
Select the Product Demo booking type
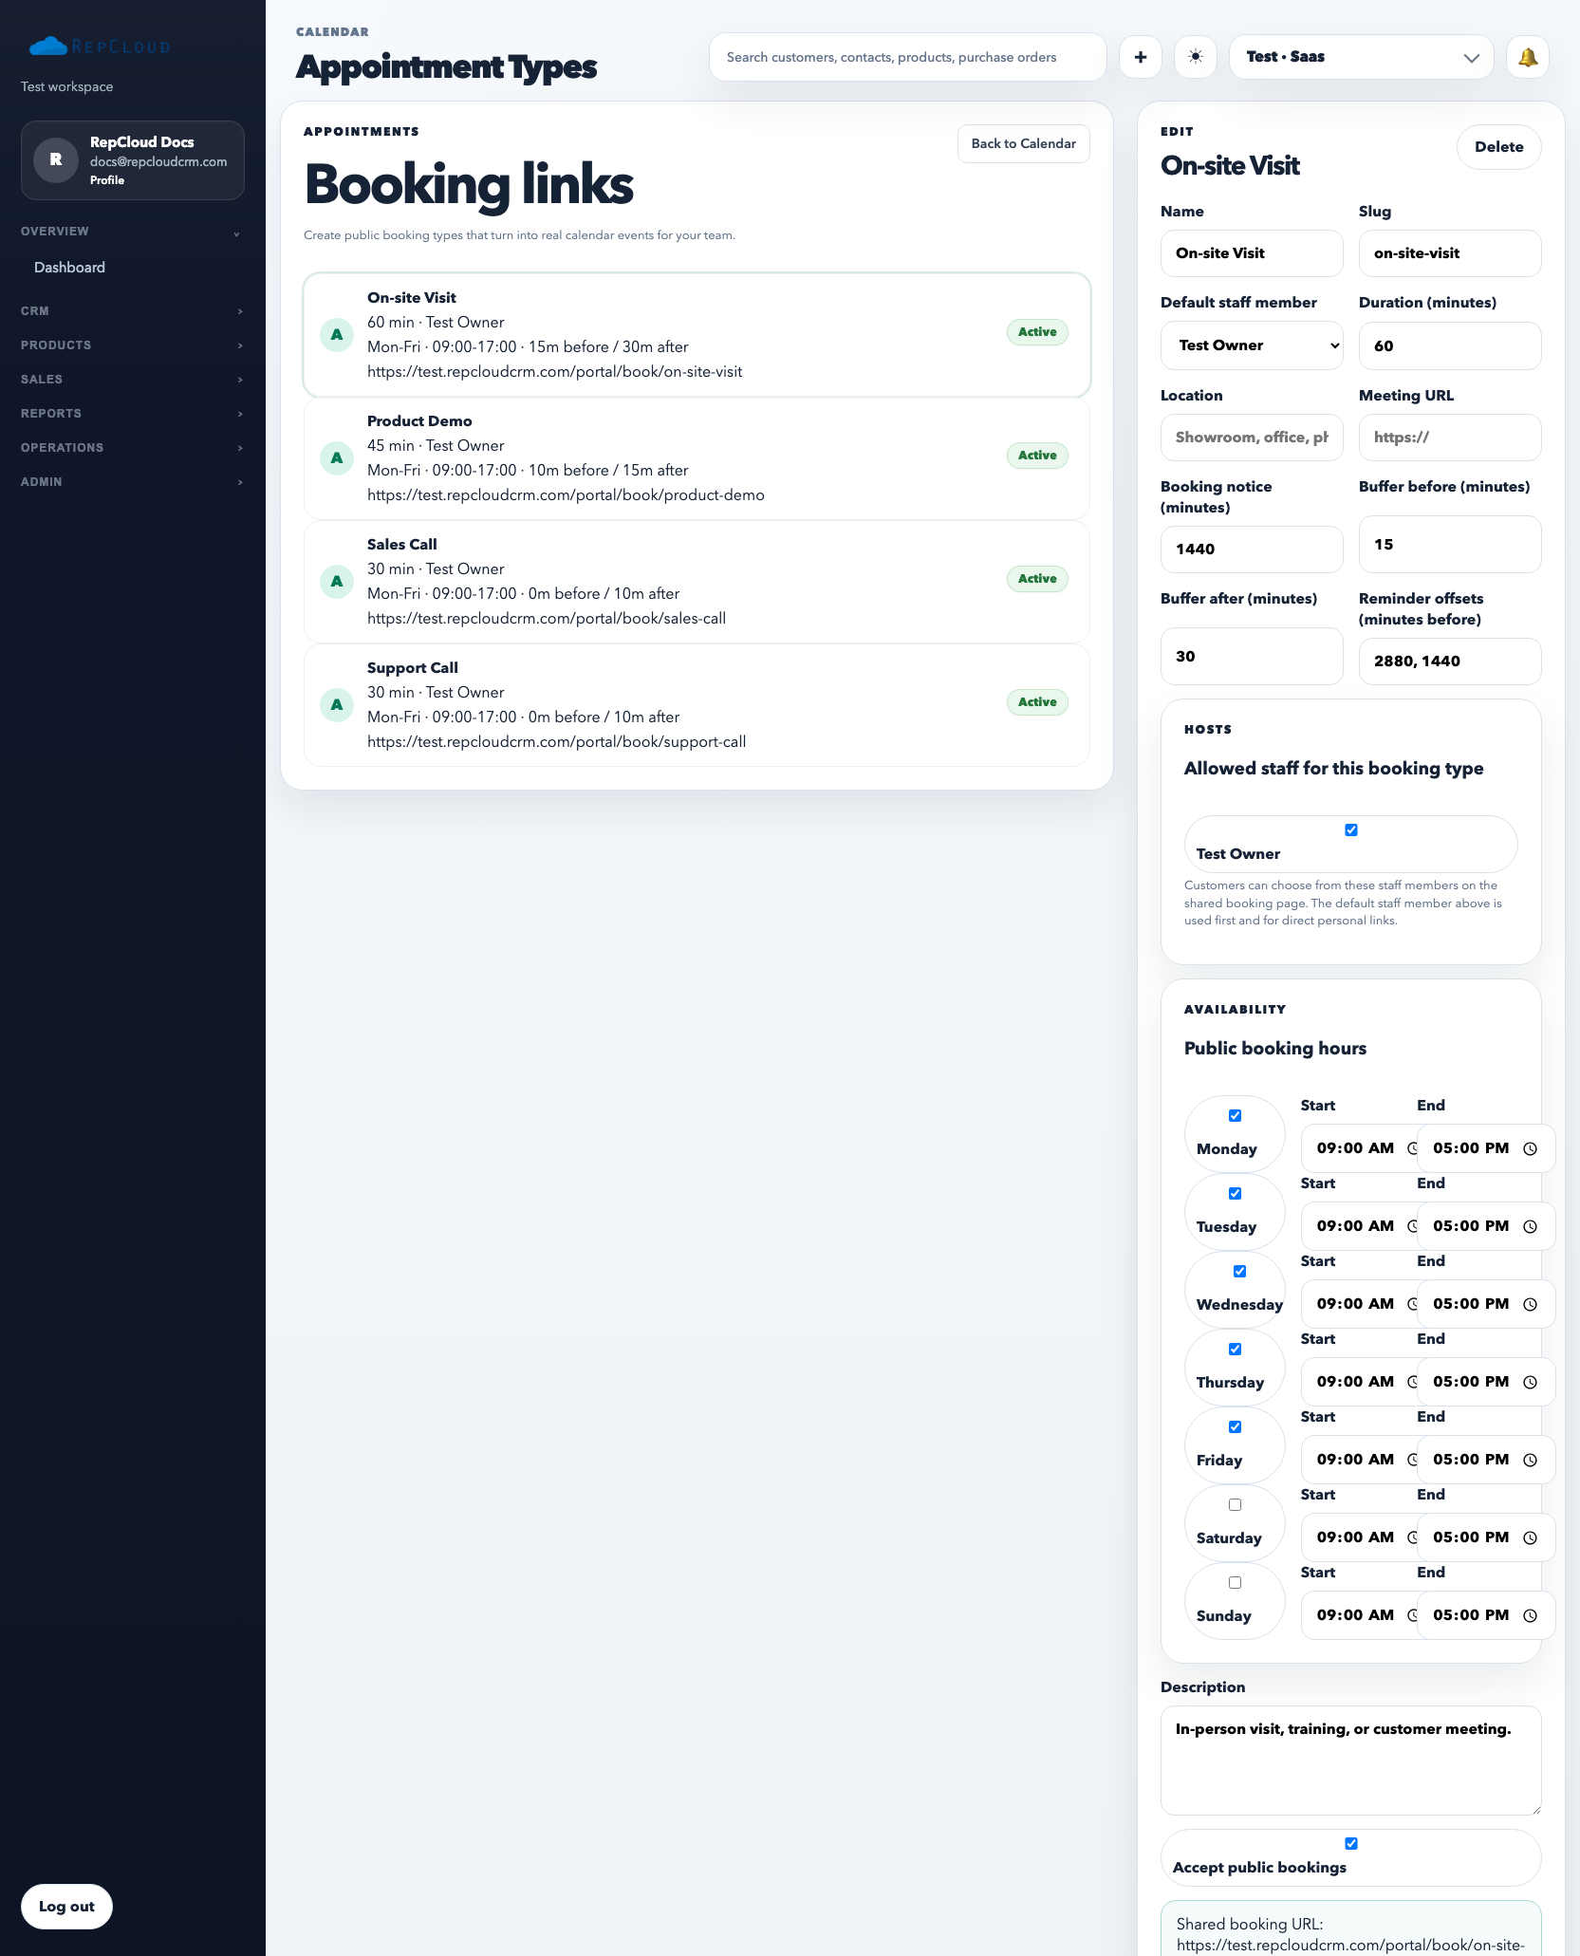(x=697, y=458)
